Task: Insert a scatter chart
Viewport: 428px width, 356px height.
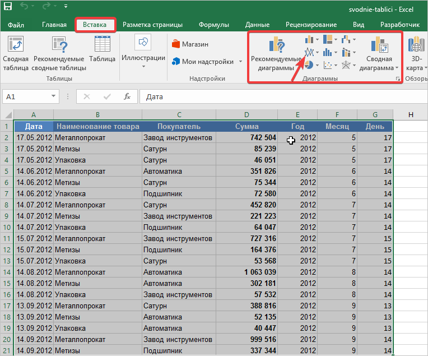Action: click(328, 66)
